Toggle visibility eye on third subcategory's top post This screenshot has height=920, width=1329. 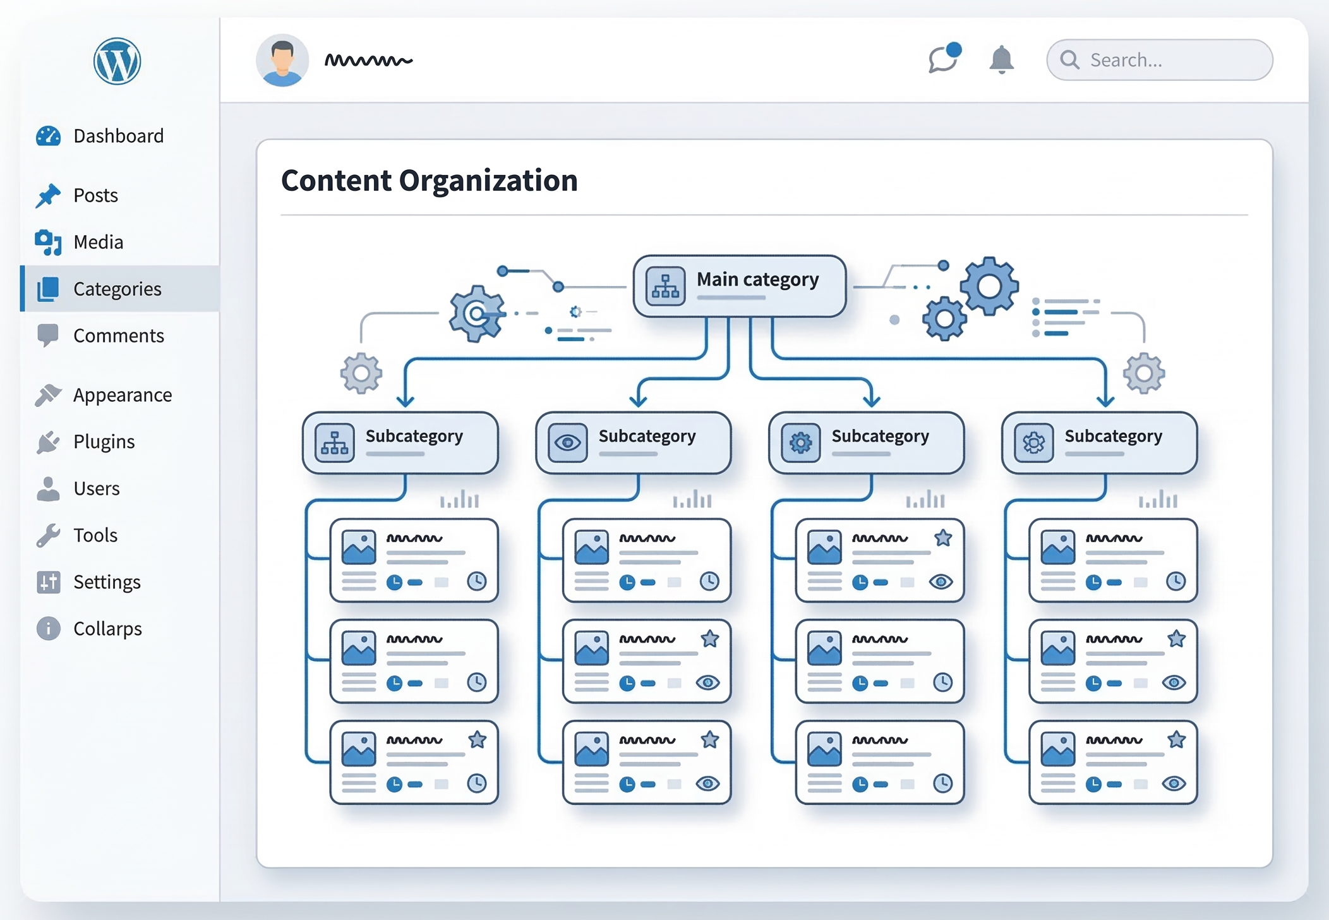[941, 581]
